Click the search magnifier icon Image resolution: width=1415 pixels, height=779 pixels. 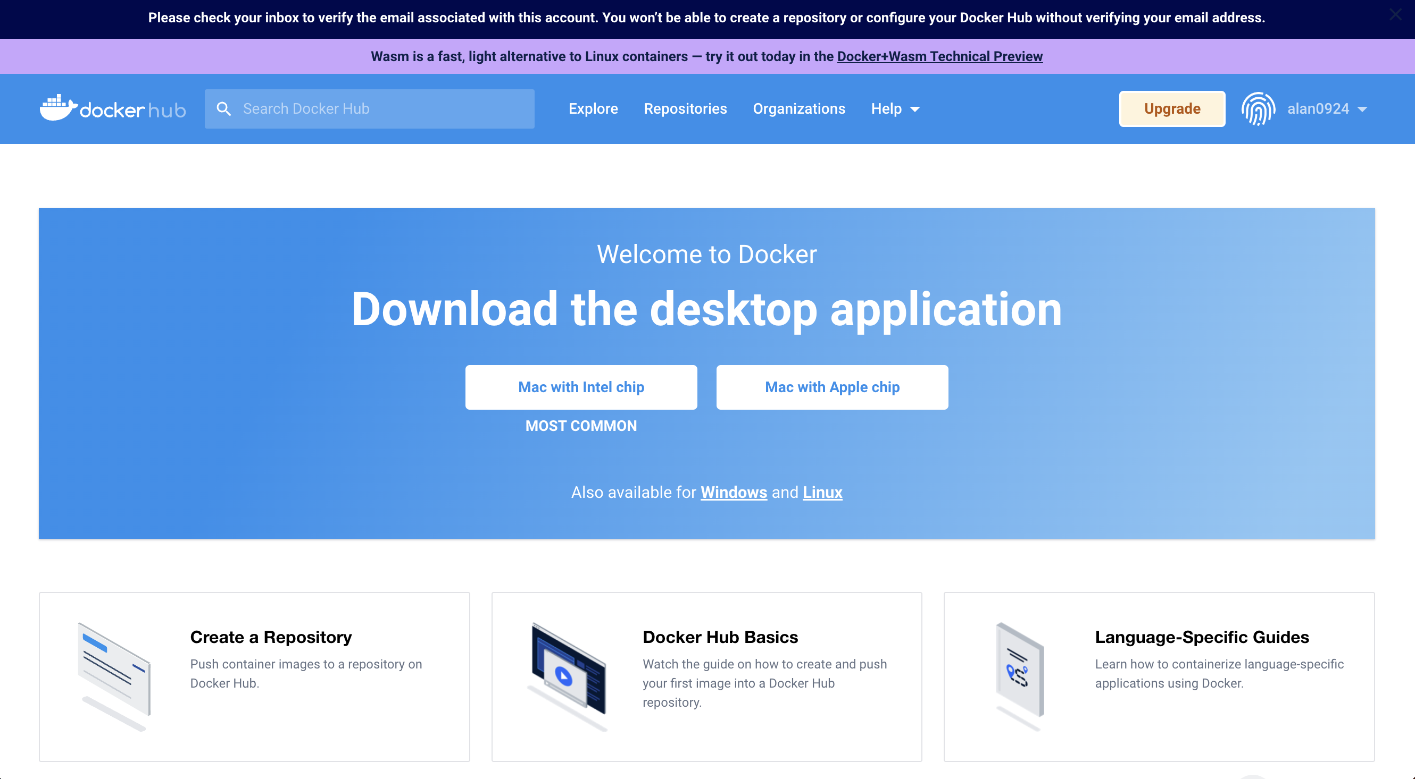click(x=223, y=108)
